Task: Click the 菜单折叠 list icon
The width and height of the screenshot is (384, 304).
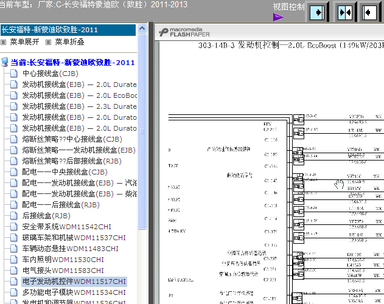Action: click(48, 43)
